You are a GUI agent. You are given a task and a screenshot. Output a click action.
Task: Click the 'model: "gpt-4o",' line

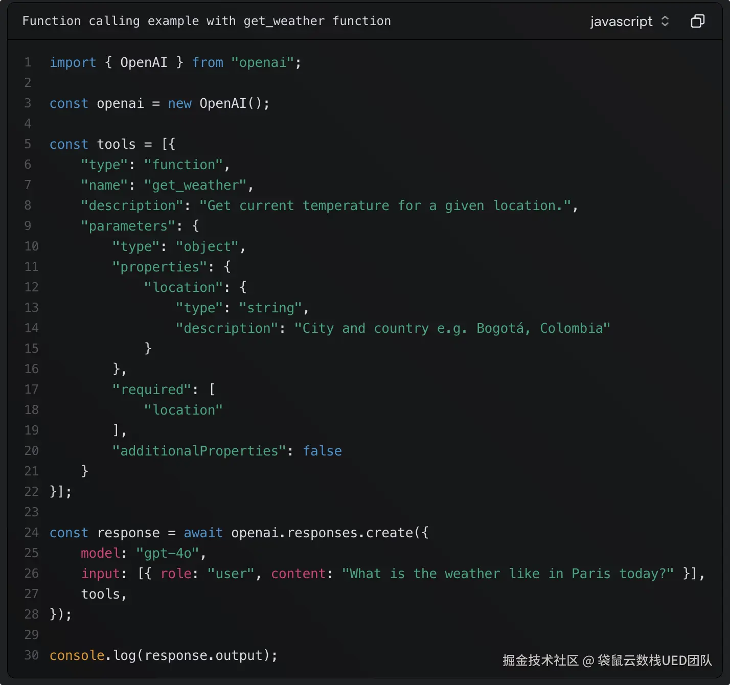point(144,553)
